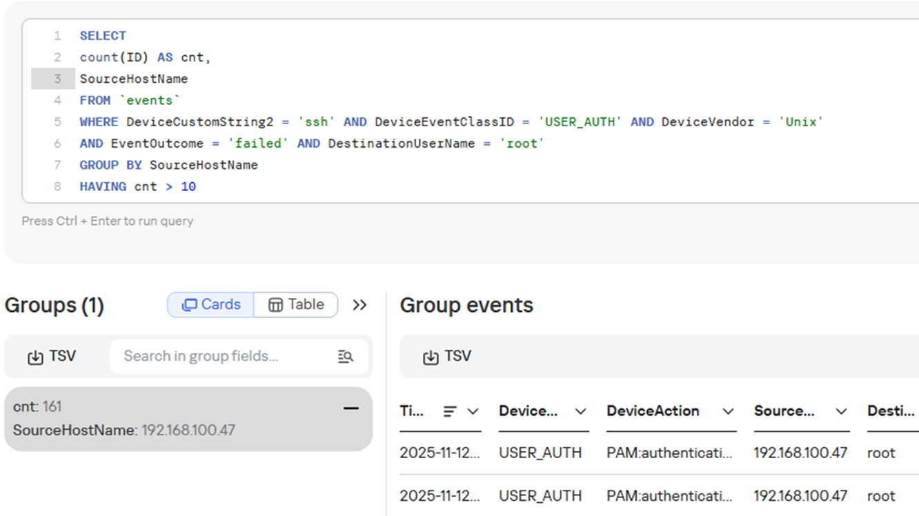Click 'failed' string in query
The height and width of the screenshot is (516, 919).
click(x=259, y=143)
